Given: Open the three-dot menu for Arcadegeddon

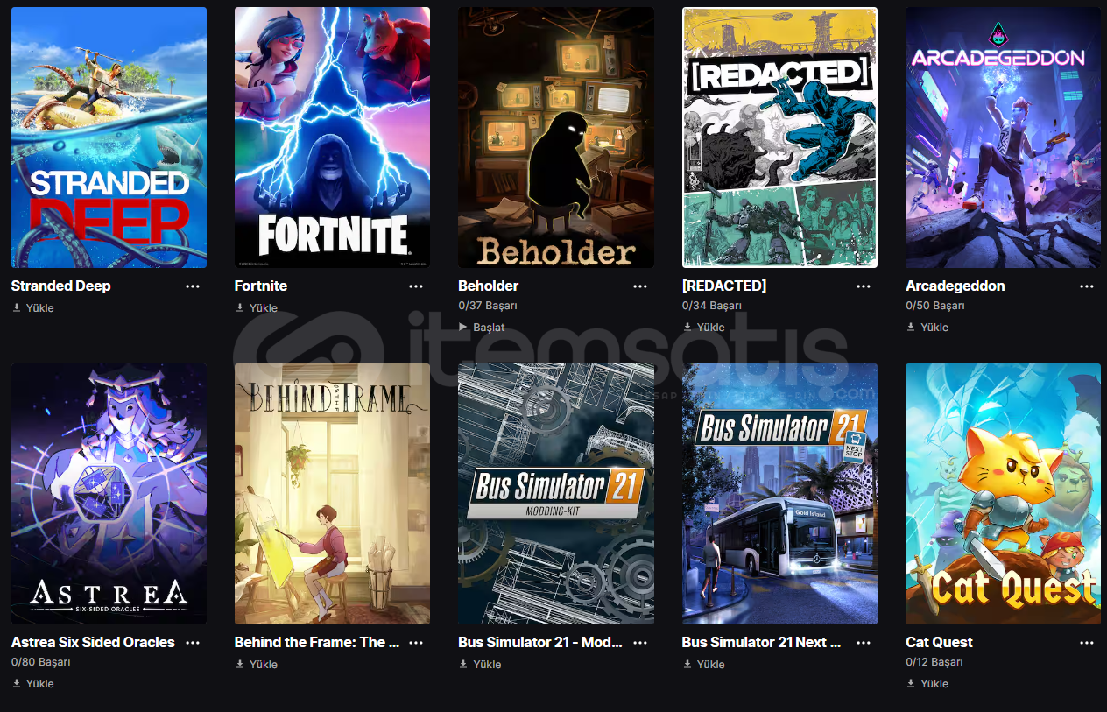Looking at the screenshot, I should coord(1087,286).
